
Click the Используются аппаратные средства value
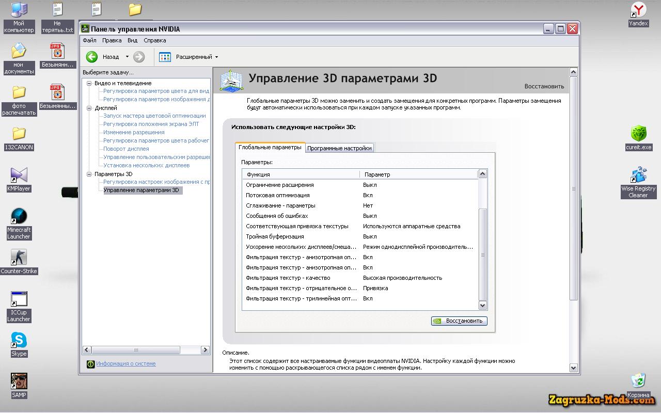pyautogui.click(x=412, y=226)
